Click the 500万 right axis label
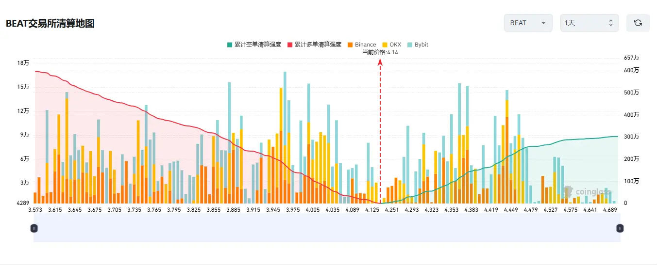 coord(632,93)
